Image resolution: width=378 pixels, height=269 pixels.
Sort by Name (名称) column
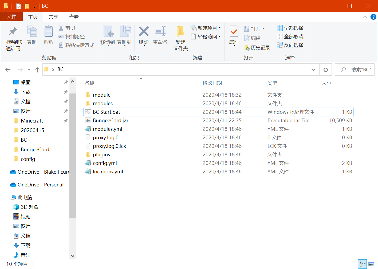pyautogui.click(x=141, y=83)
